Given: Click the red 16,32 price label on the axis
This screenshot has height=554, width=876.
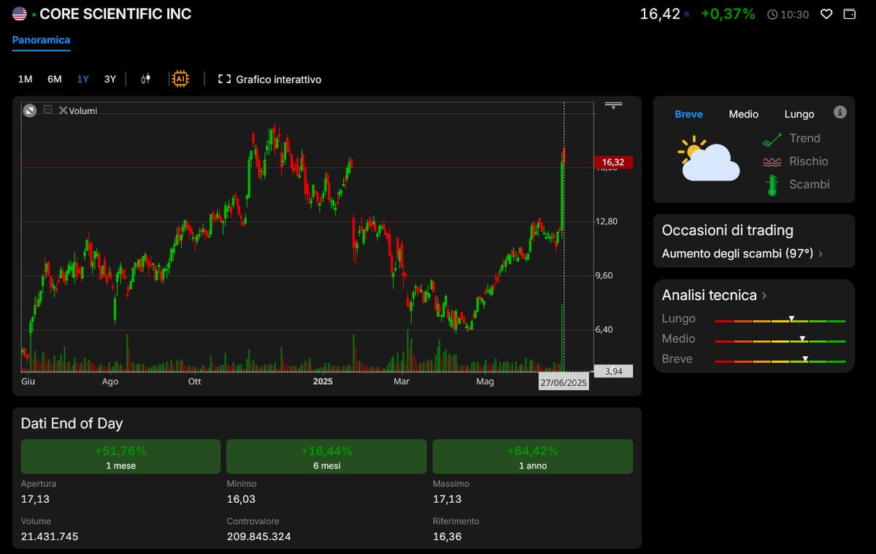Looking at the screenshot, I should (613, 162).
